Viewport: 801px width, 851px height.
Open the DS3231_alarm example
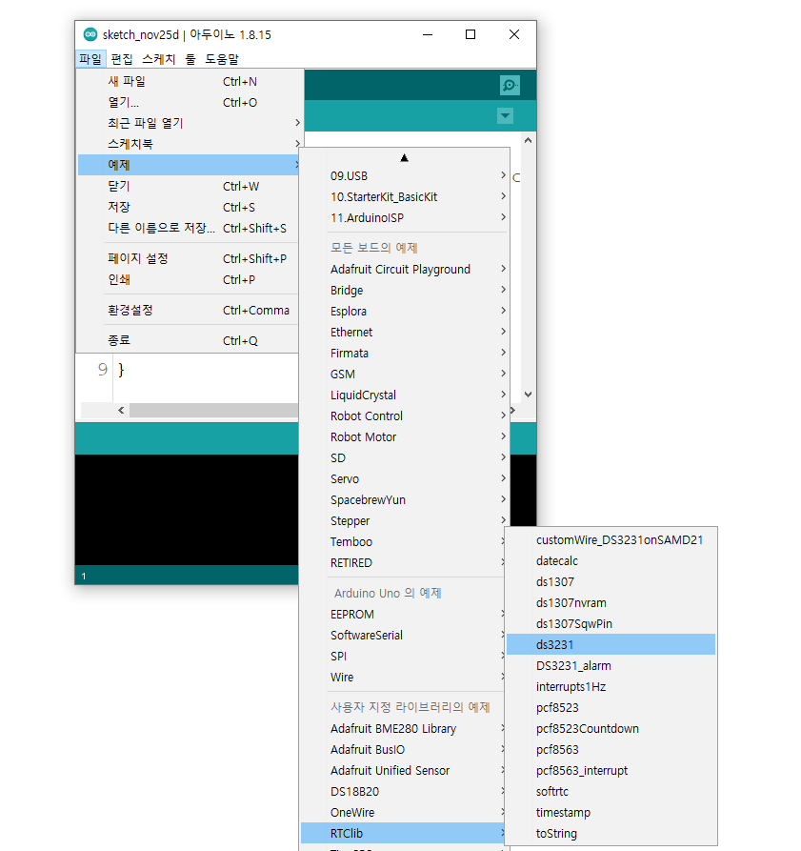point(611,666)
